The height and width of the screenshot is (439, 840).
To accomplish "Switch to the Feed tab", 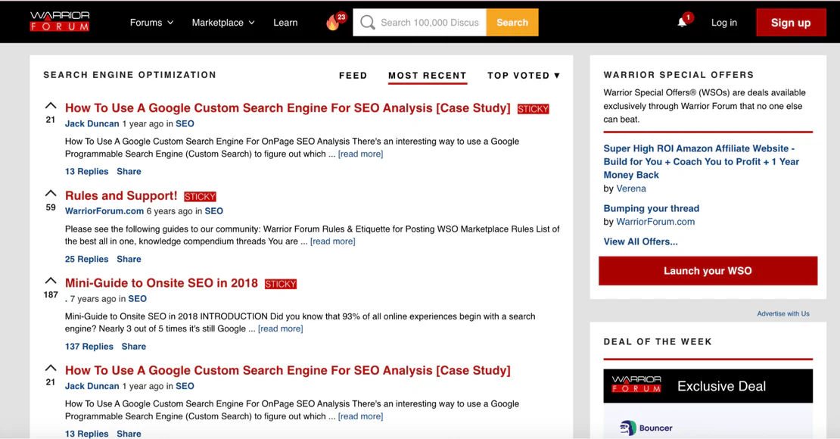I will click(353, 76).
